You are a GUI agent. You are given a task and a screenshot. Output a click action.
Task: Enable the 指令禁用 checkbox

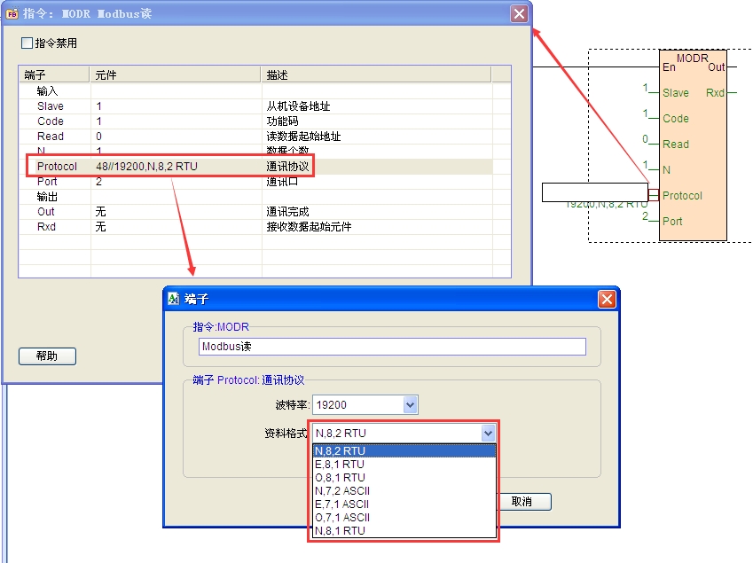click(27, 43)
